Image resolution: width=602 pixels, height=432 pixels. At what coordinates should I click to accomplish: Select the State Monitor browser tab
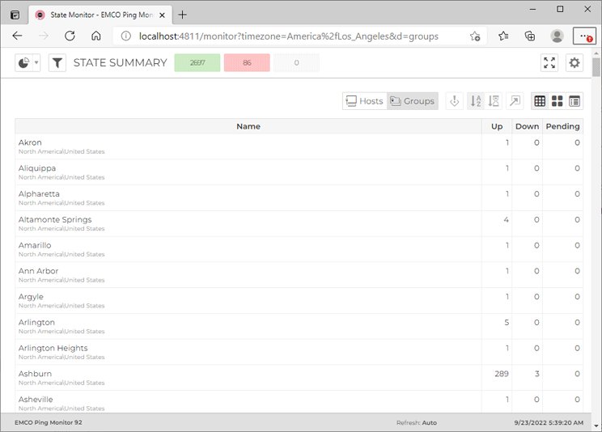[97, 15]
